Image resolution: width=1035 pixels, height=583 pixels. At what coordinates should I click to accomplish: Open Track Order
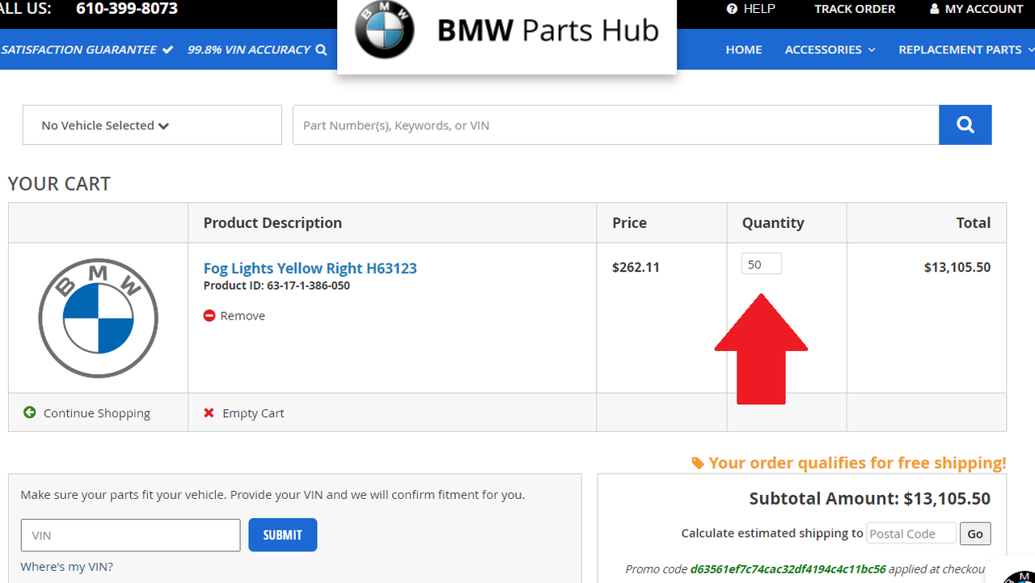coord(855,9)
